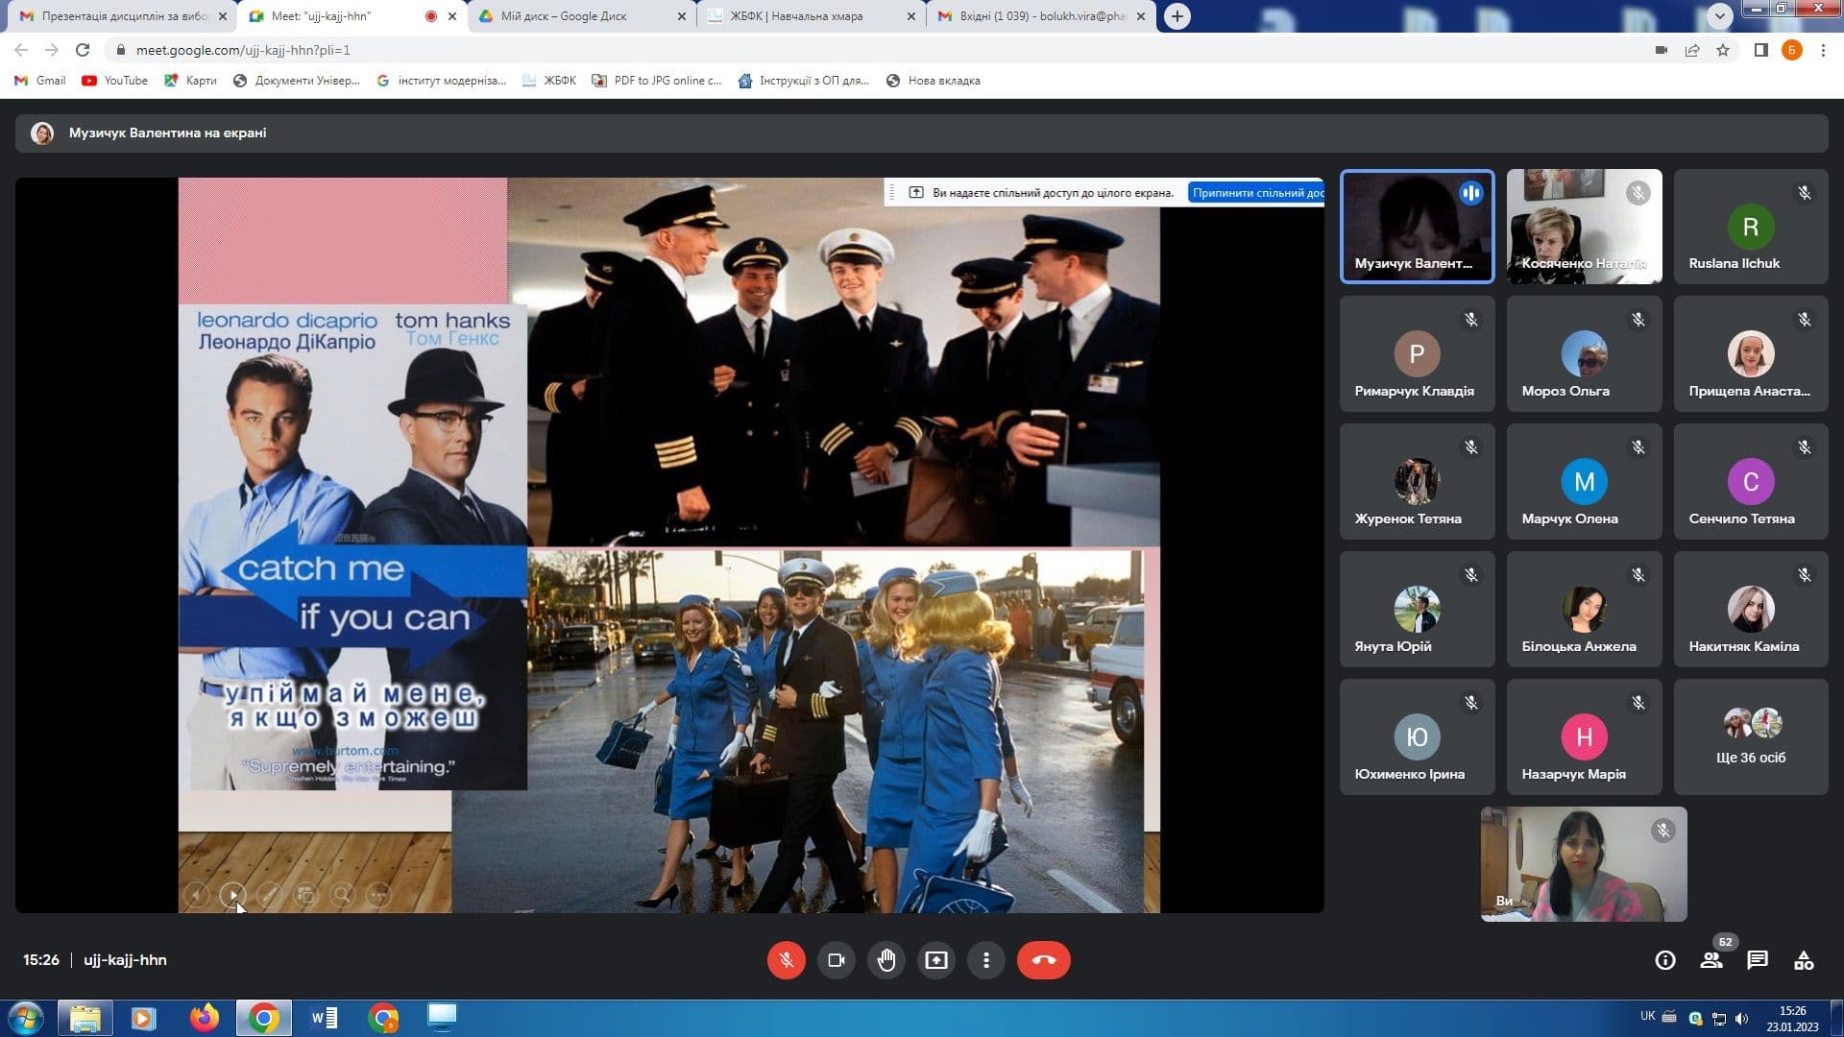Image resolution: width=1844 pixels, height=1037 pixels.
Task: Open the Chrome three-dot menu
Action: coord(1823,50)
